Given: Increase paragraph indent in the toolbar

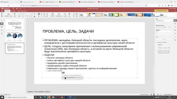Looking at the screenshot, I should 47,14.
